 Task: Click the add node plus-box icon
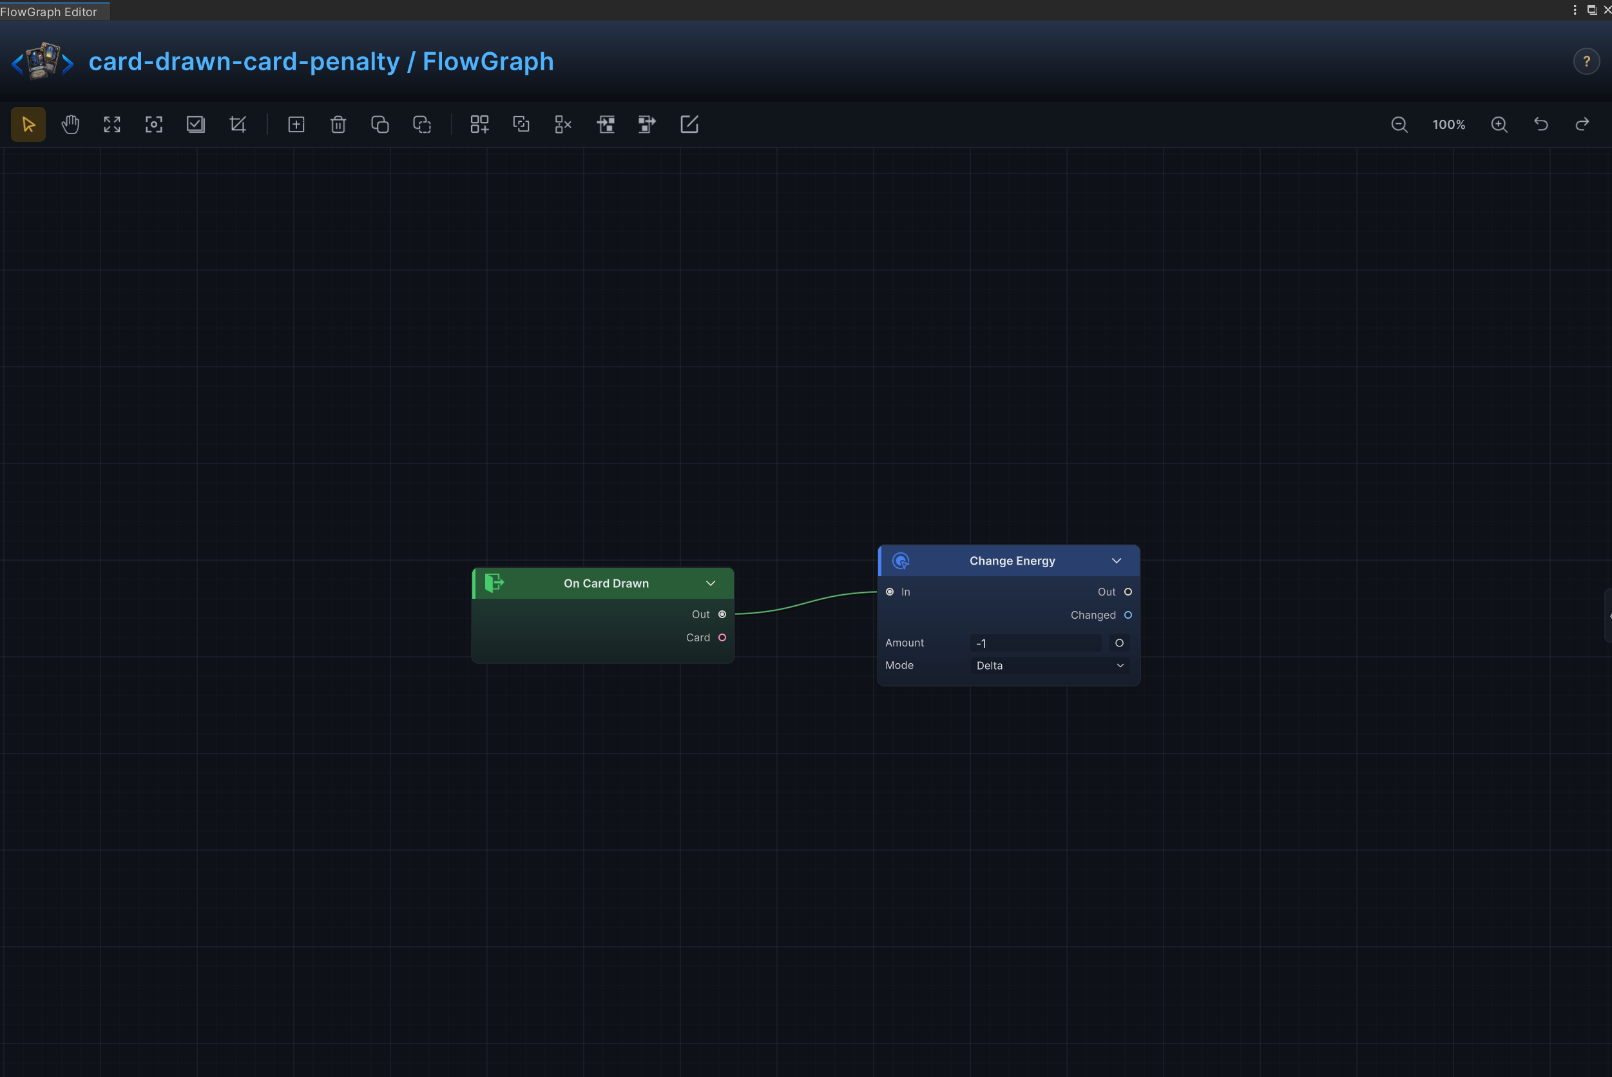coord(296,124)
